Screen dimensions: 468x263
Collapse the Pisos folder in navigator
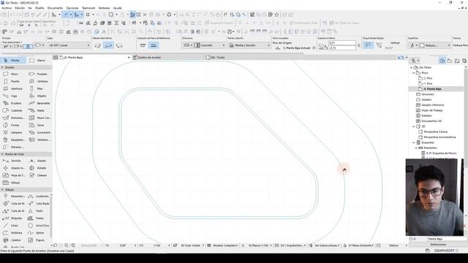pyautogui.click(x=414, y=73)
